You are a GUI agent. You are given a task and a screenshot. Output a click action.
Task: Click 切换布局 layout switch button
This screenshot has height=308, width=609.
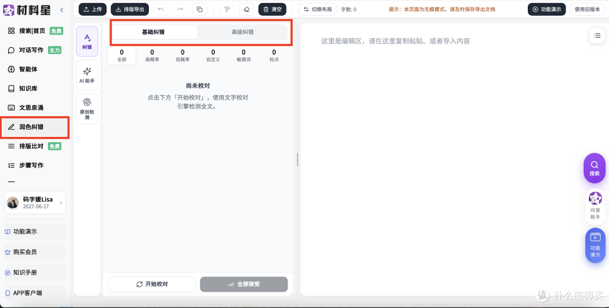317,10
